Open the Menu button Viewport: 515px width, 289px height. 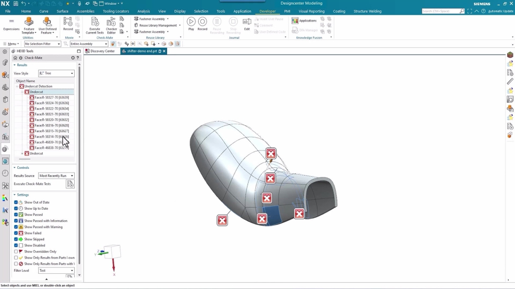(x=11, y=44)
